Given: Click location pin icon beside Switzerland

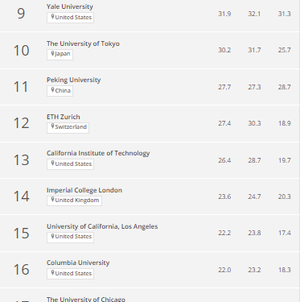Looking at the screenshot, I should pyautogui.click(x=52, y=126).
